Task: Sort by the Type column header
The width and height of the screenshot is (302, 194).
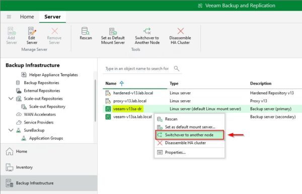Action: [x=174, y=83]
